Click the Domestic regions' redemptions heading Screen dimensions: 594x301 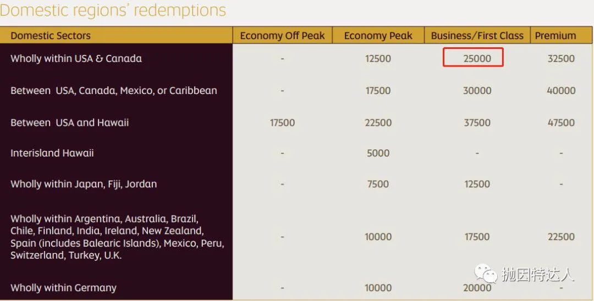tap(113, 10)
